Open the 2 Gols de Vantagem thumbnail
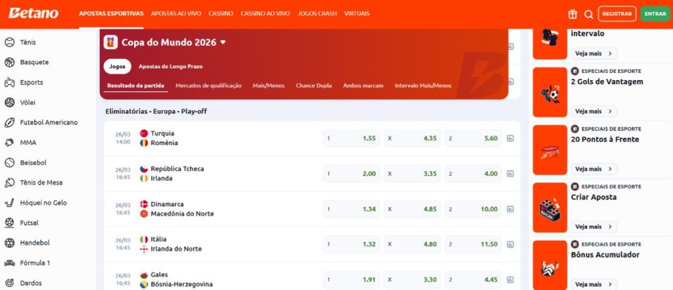Screen dimensions: 673x290 tap(550, 92)
